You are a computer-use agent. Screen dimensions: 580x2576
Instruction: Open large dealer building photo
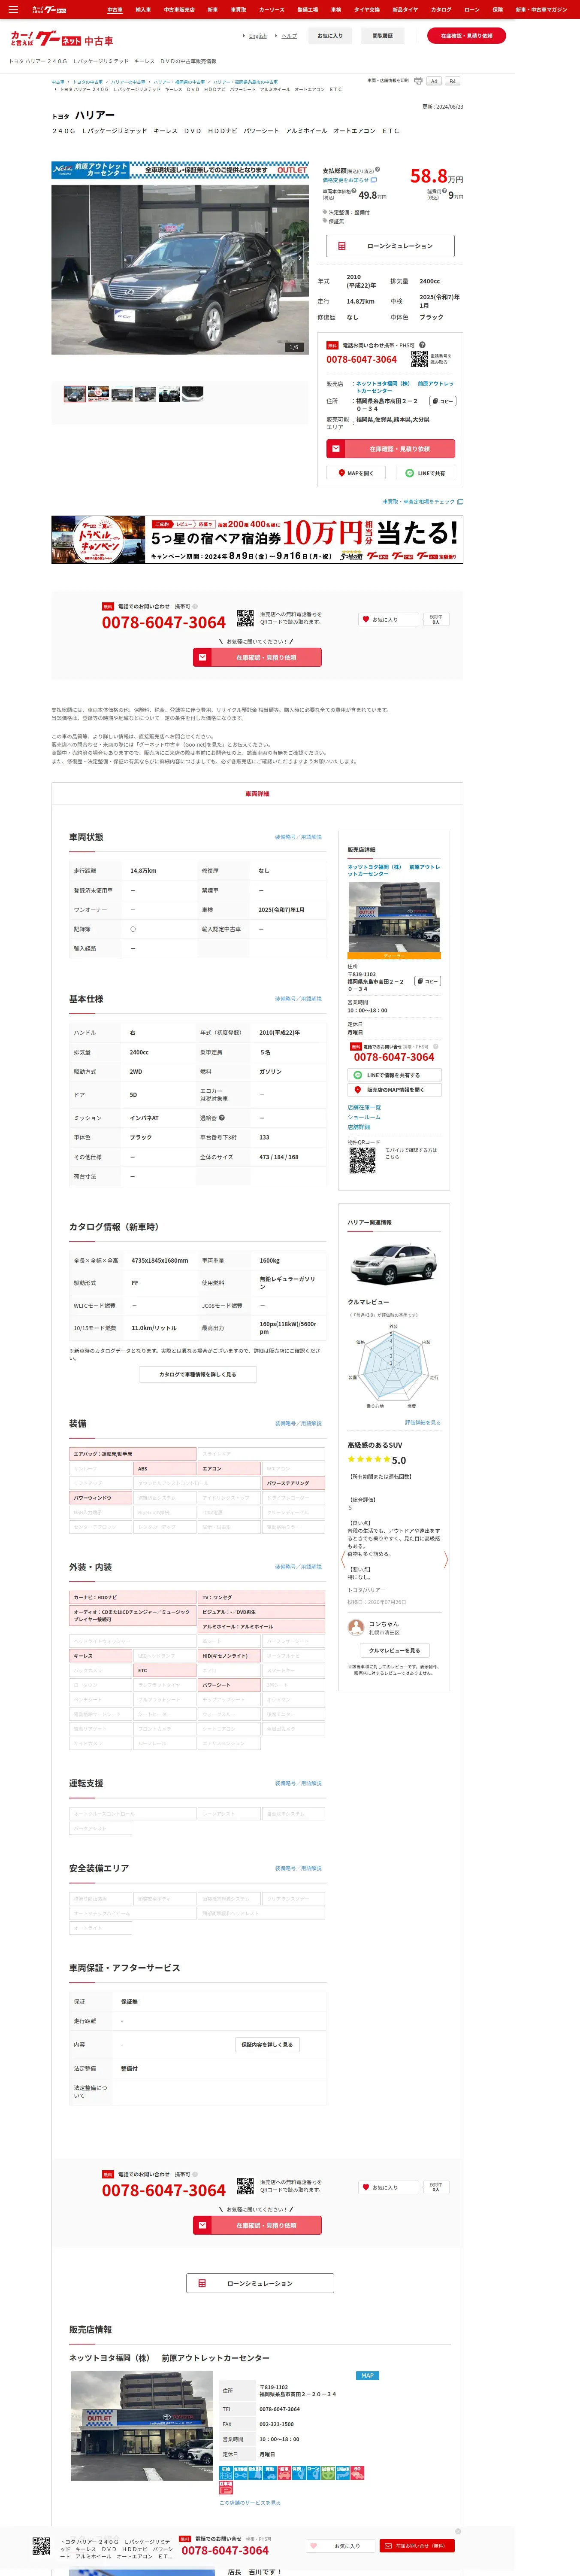click(x=142, y=2426)
